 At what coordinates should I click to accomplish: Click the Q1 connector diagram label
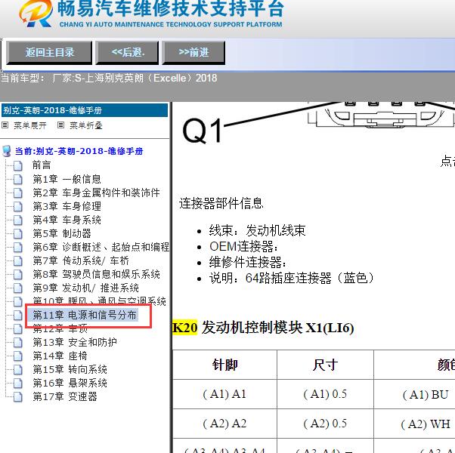click(203, 131)
